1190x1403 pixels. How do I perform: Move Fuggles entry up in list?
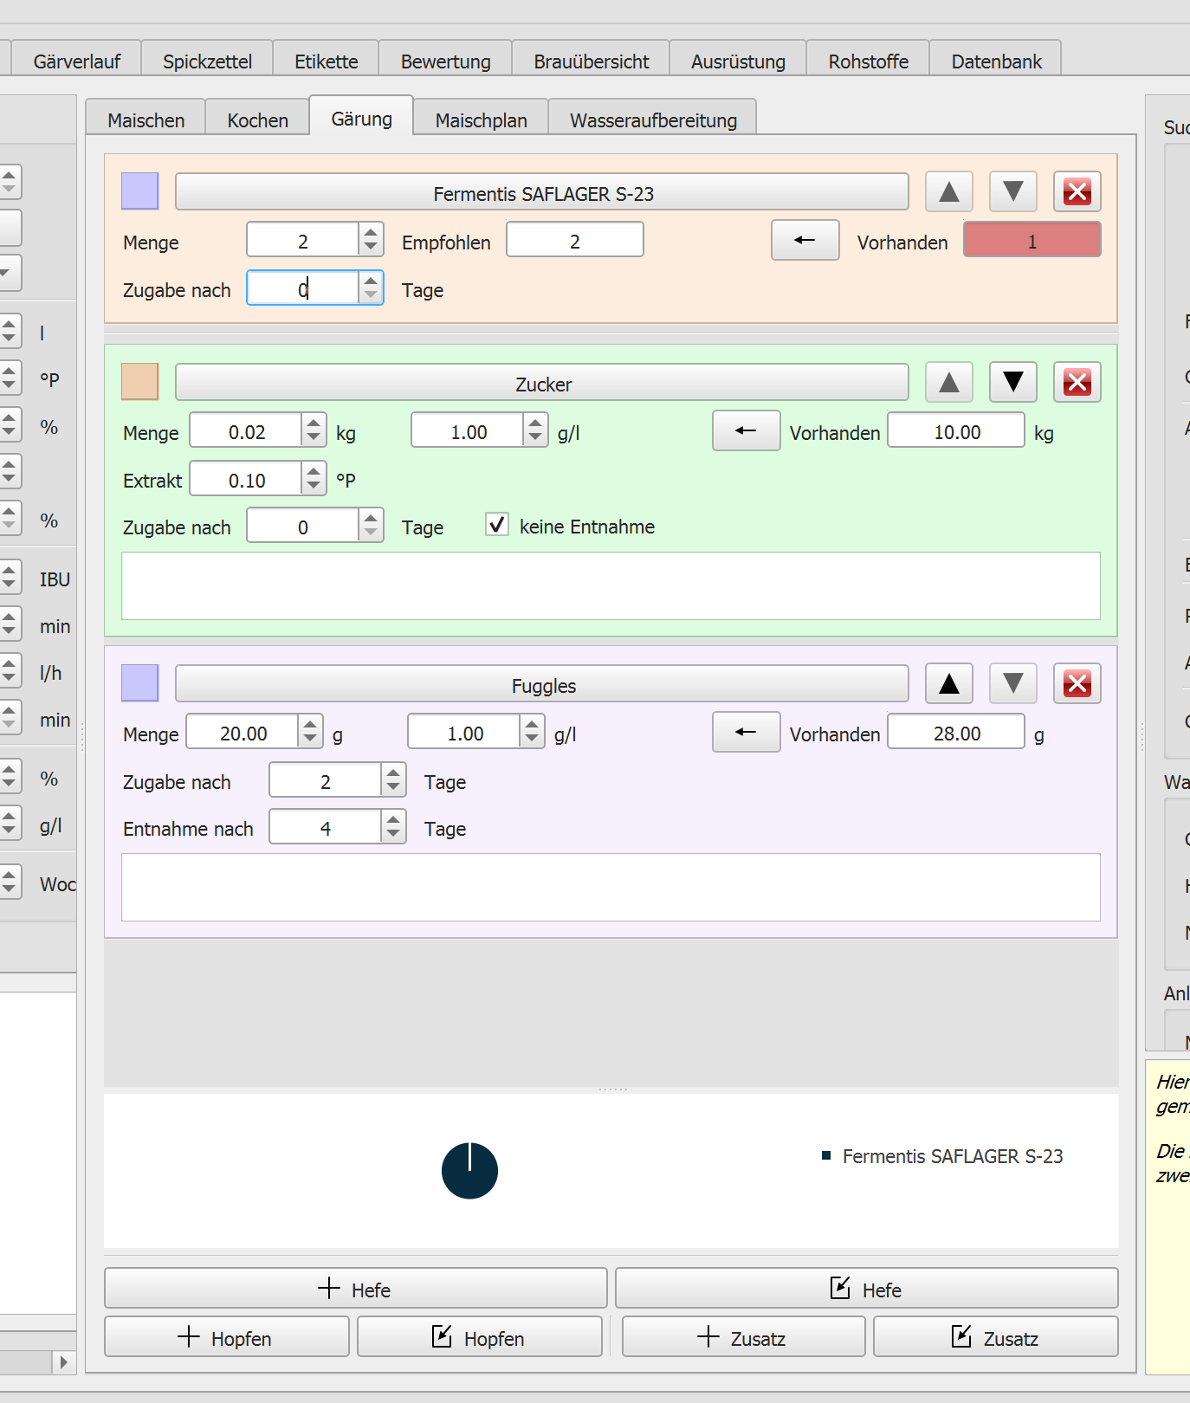948,683
